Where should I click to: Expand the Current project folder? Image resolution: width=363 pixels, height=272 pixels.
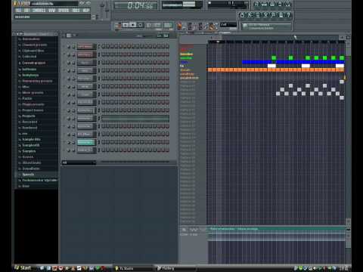tap(33, 63)
